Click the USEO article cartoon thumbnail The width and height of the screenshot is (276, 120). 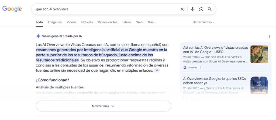pos(259,54)
